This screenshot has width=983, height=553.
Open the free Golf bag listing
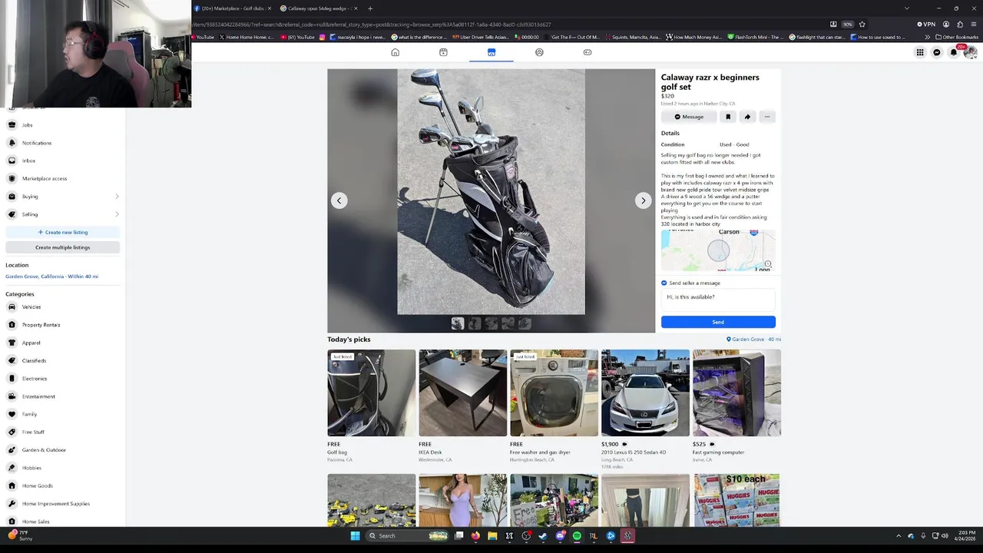(372, 406)
